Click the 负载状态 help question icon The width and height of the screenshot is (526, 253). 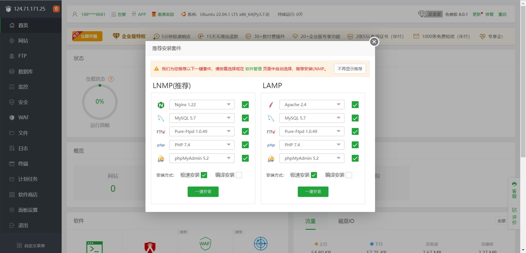pyautogui.click(x=111, y=79)
